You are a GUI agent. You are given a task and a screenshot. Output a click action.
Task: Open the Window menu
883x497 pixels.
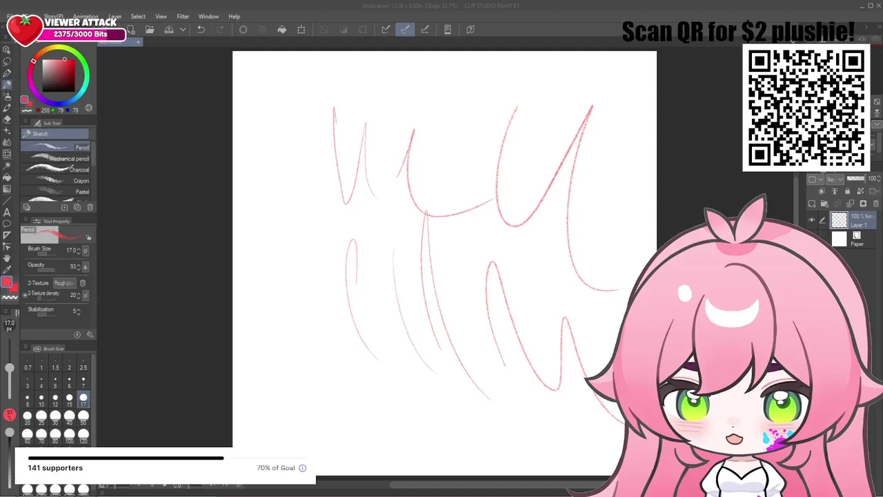(x=208, y=17)
